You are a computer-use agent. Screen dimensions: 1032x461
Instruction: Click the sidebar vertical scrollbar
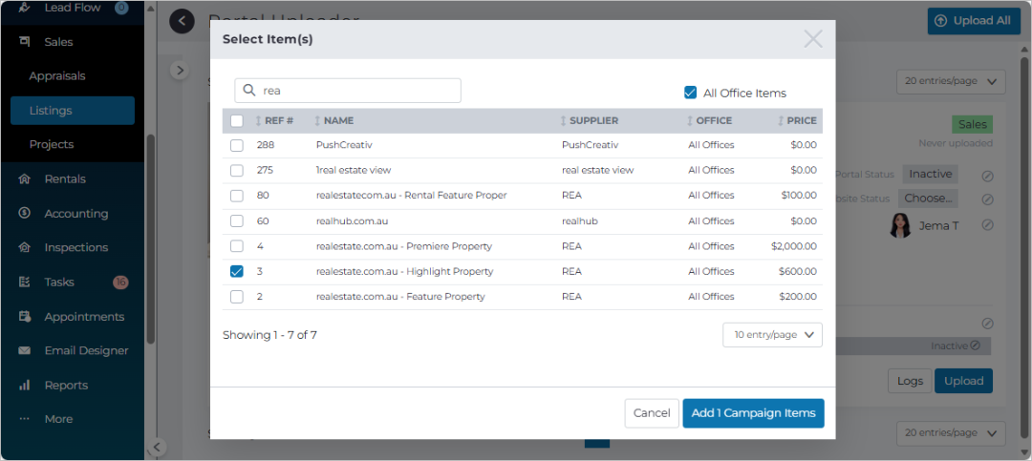(151, 238)
